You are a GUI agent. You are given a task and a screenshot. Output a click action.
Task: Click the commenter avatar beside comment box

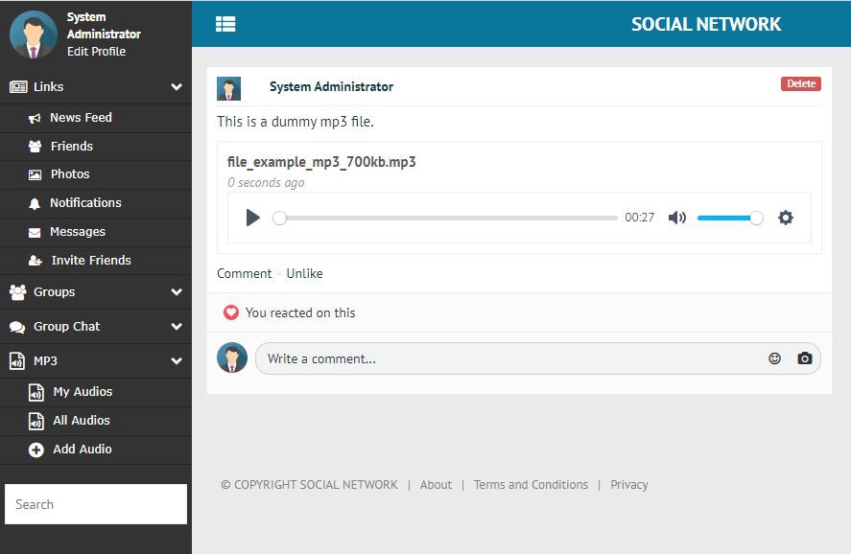point(232,358)
